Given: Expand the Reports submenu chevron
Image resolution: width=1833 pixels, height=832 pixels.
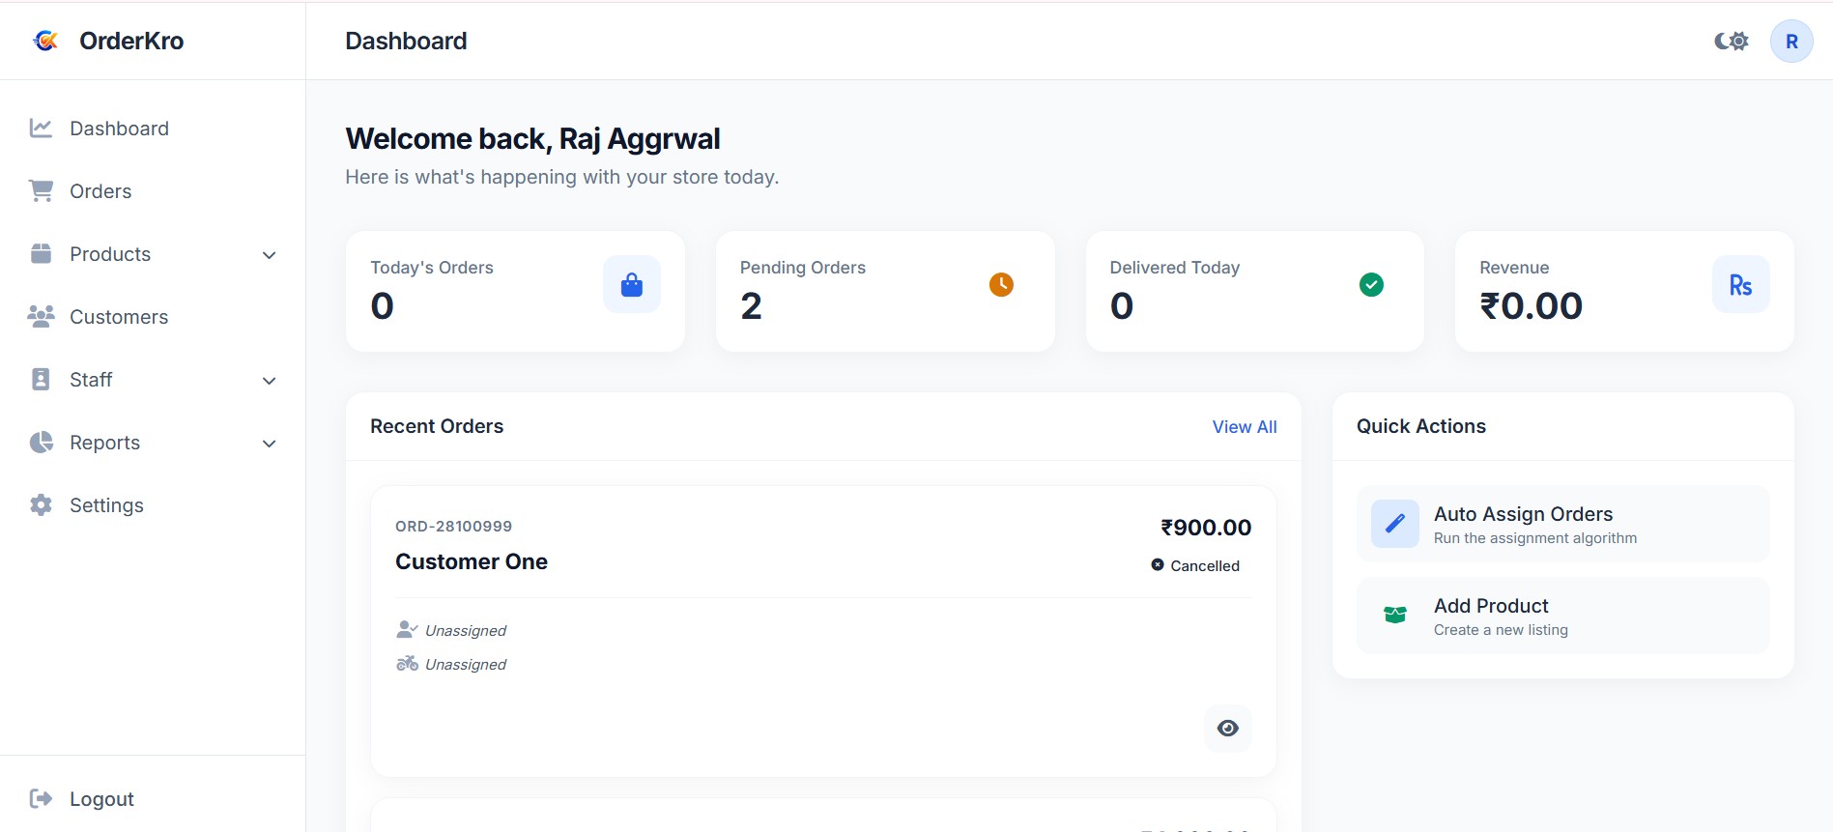Looking at the screenshot, I should [x=270, y=444].
